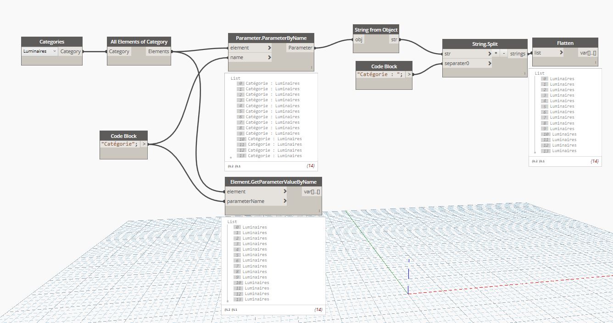Click the strings output port on String.Split
Screen dimensions: 613x323
coord(518,54)
